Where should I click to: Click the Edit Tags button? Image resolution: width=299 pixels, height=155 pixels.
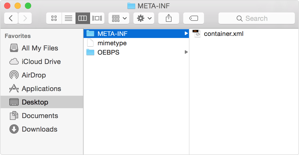point(194,18)
